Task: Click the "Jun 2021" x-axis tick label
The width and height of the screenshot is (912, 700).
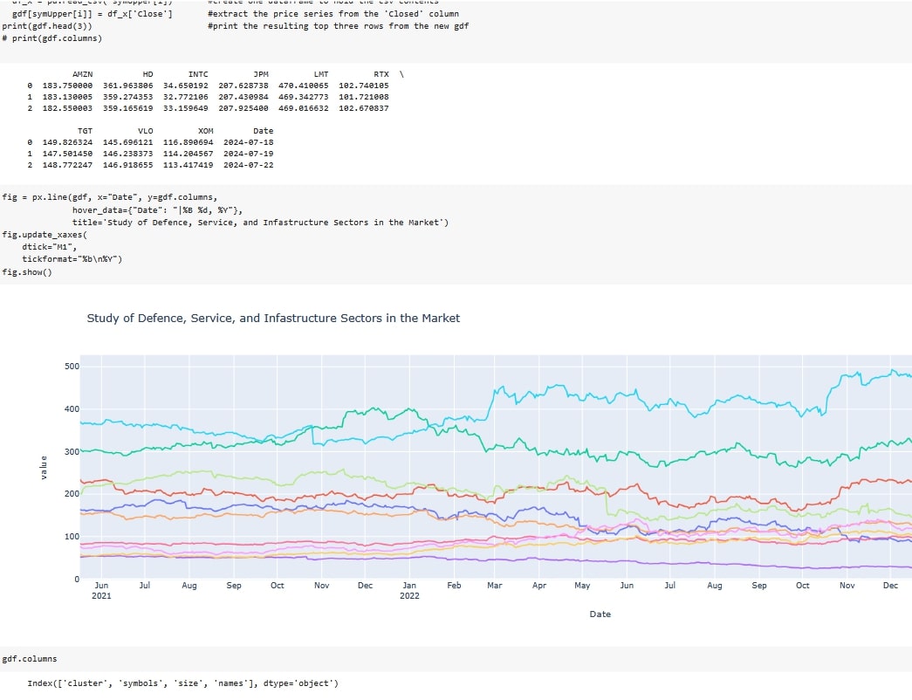Action: point(101,591)
